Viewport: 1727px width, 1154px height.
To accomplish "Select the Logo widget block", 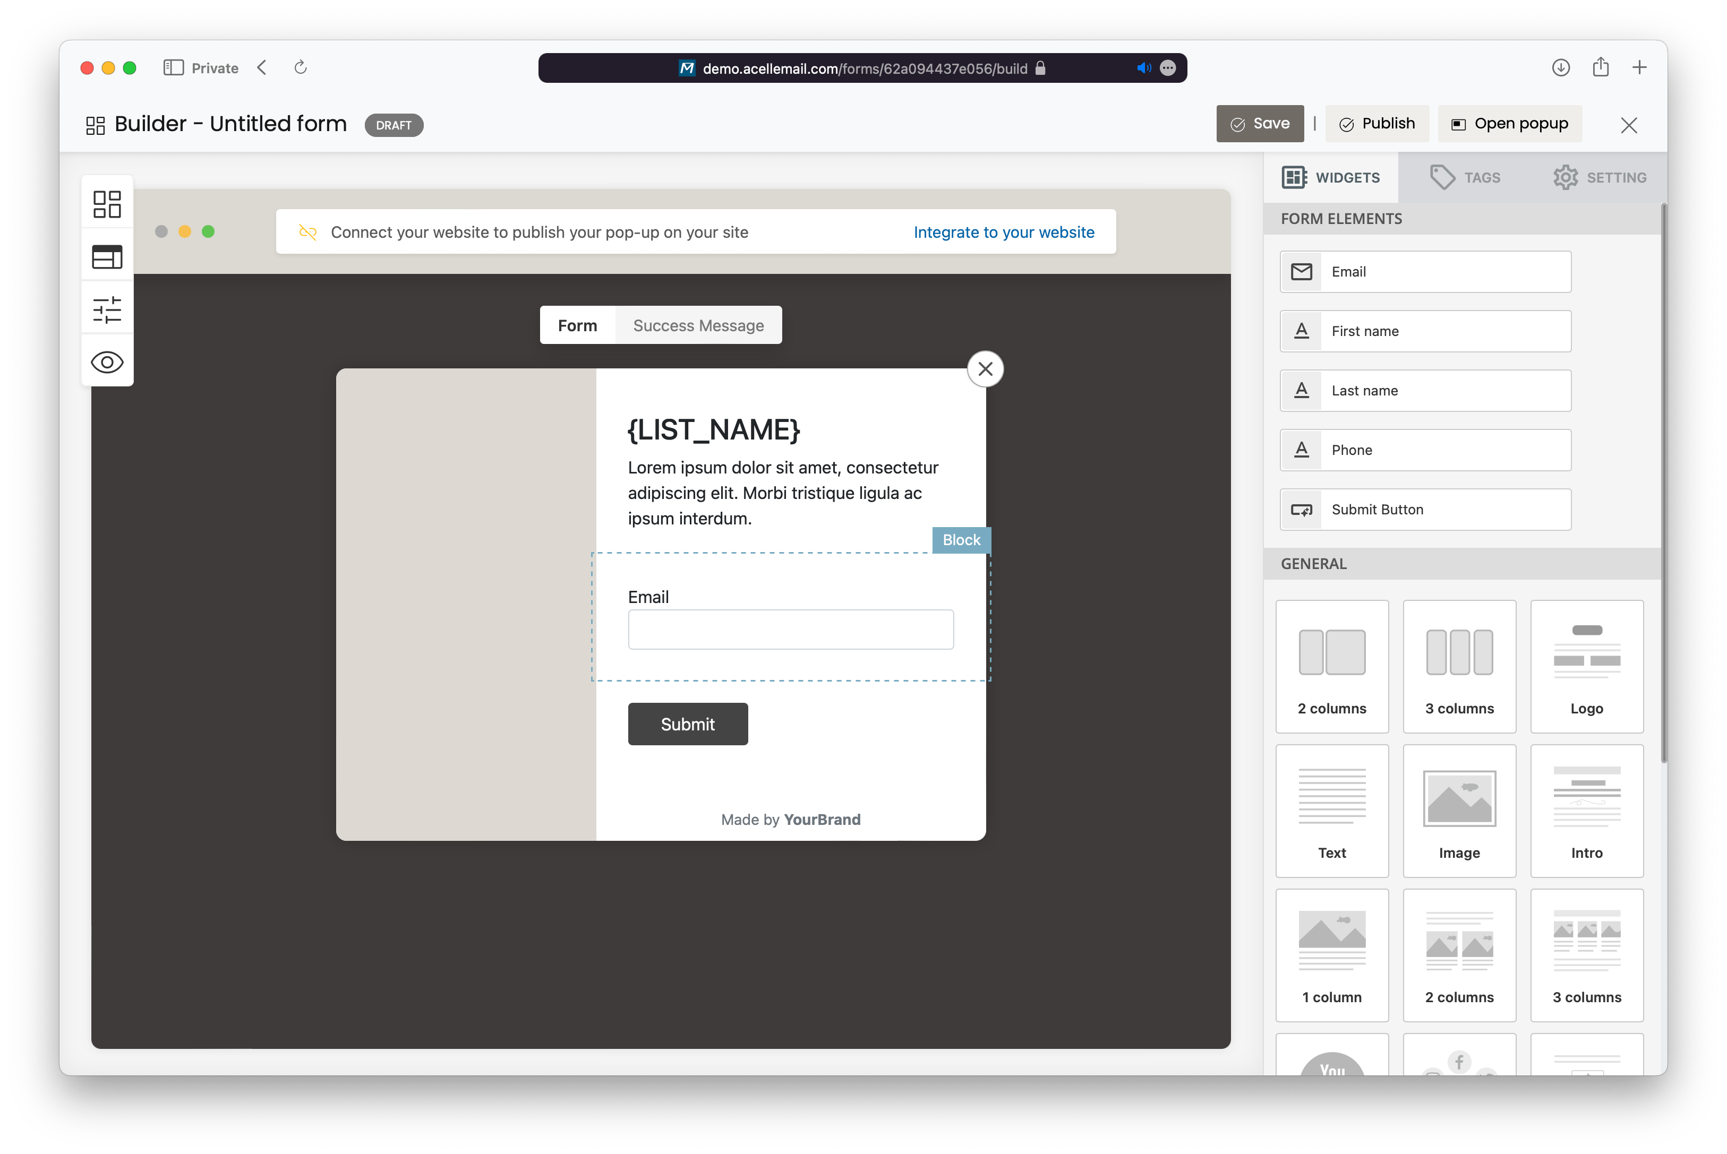I will coord(1587,659).
